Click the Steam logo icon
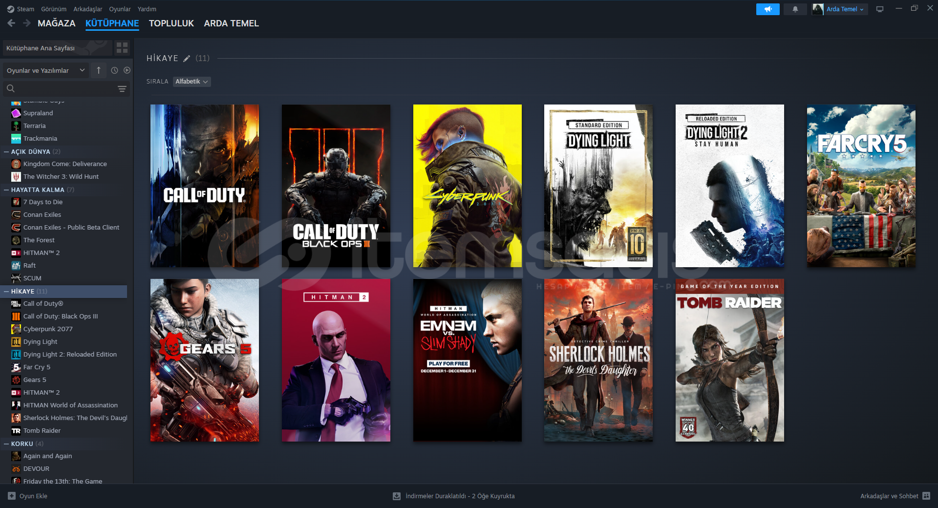The height and width of the screenshot is (508, 938). coord(11,9)
